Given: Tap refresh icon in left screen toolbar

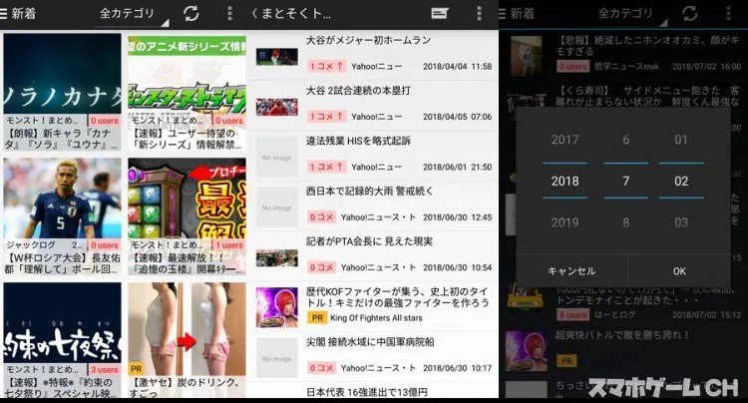Looking at the screenshot, I should 191,13.
